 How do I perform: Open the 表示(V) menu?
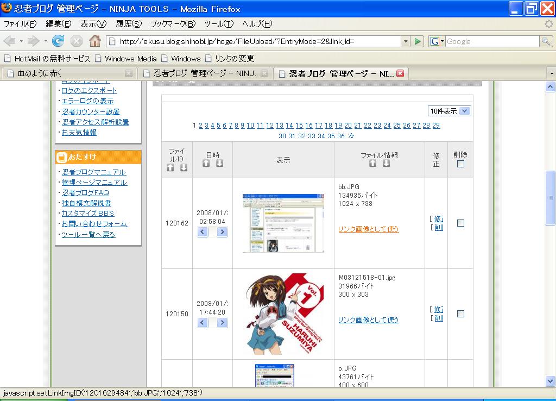(x=93, y=24)
